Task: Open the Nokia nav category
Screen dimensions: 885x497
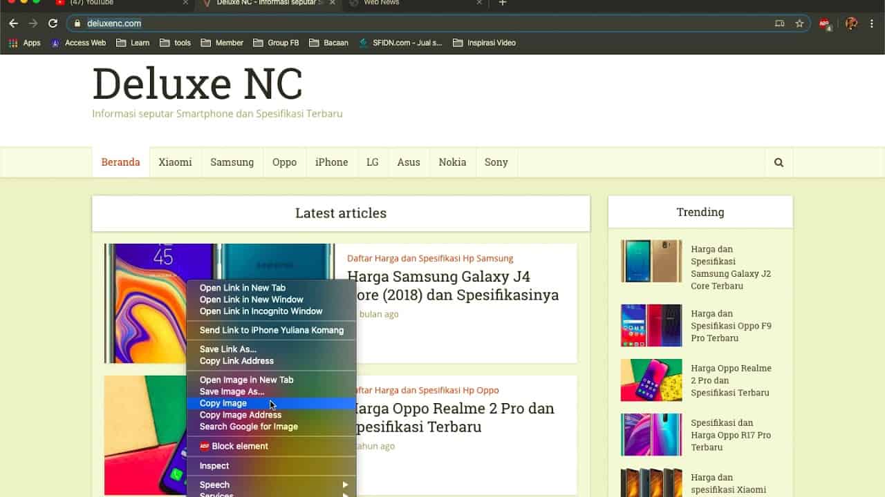Action: click(x=452, y=162)
